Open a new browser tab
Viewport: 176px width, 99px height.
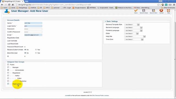(26, 1)
